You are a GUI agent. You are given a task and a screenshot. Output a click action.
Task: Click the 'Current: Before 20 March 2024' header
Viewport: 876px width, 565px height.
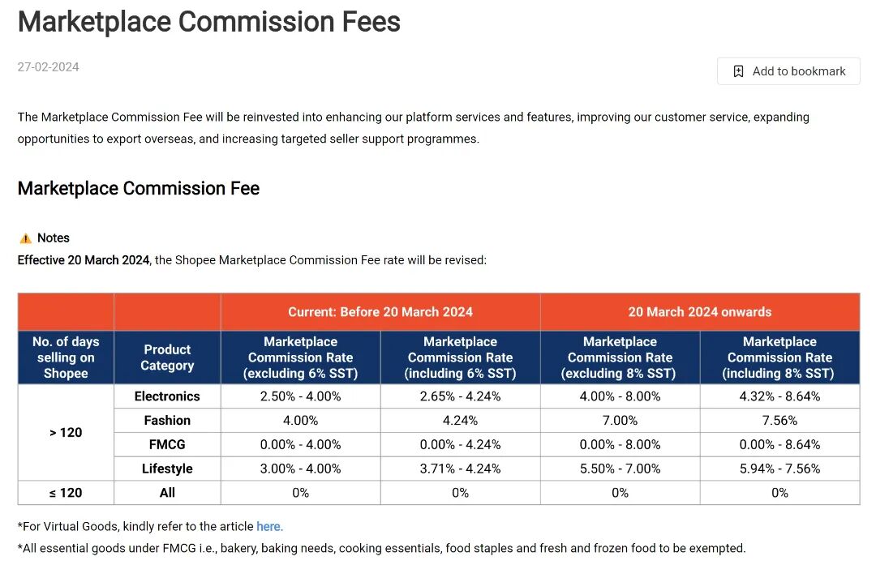coord(380,312)
